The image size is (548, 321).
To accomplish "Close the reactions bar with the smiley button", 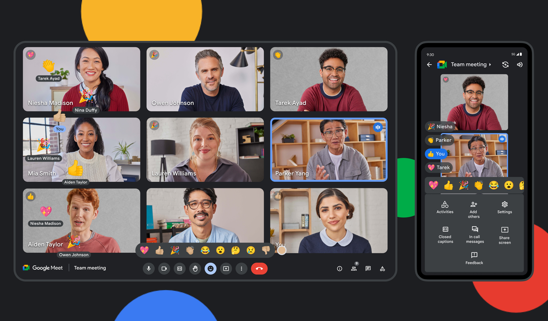I will tap(210, 268).
